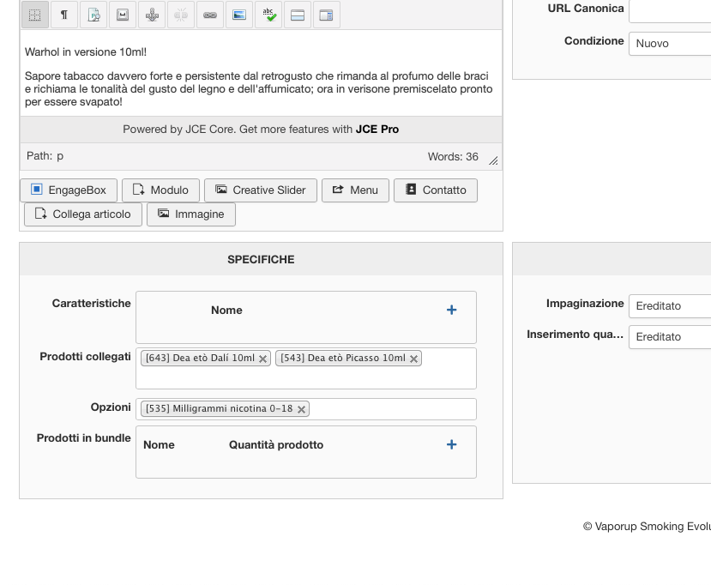The image size is (711, 585).
Task: Remove the Dea età Dalí 10ml tag
Action: (263, 359)
